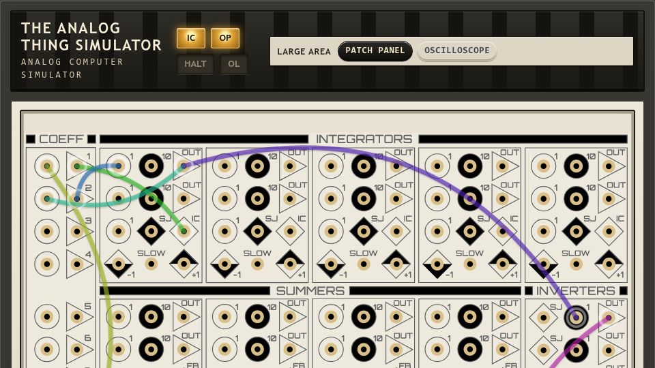Click first summer's top-row 10 input jack

coord(151,317)
